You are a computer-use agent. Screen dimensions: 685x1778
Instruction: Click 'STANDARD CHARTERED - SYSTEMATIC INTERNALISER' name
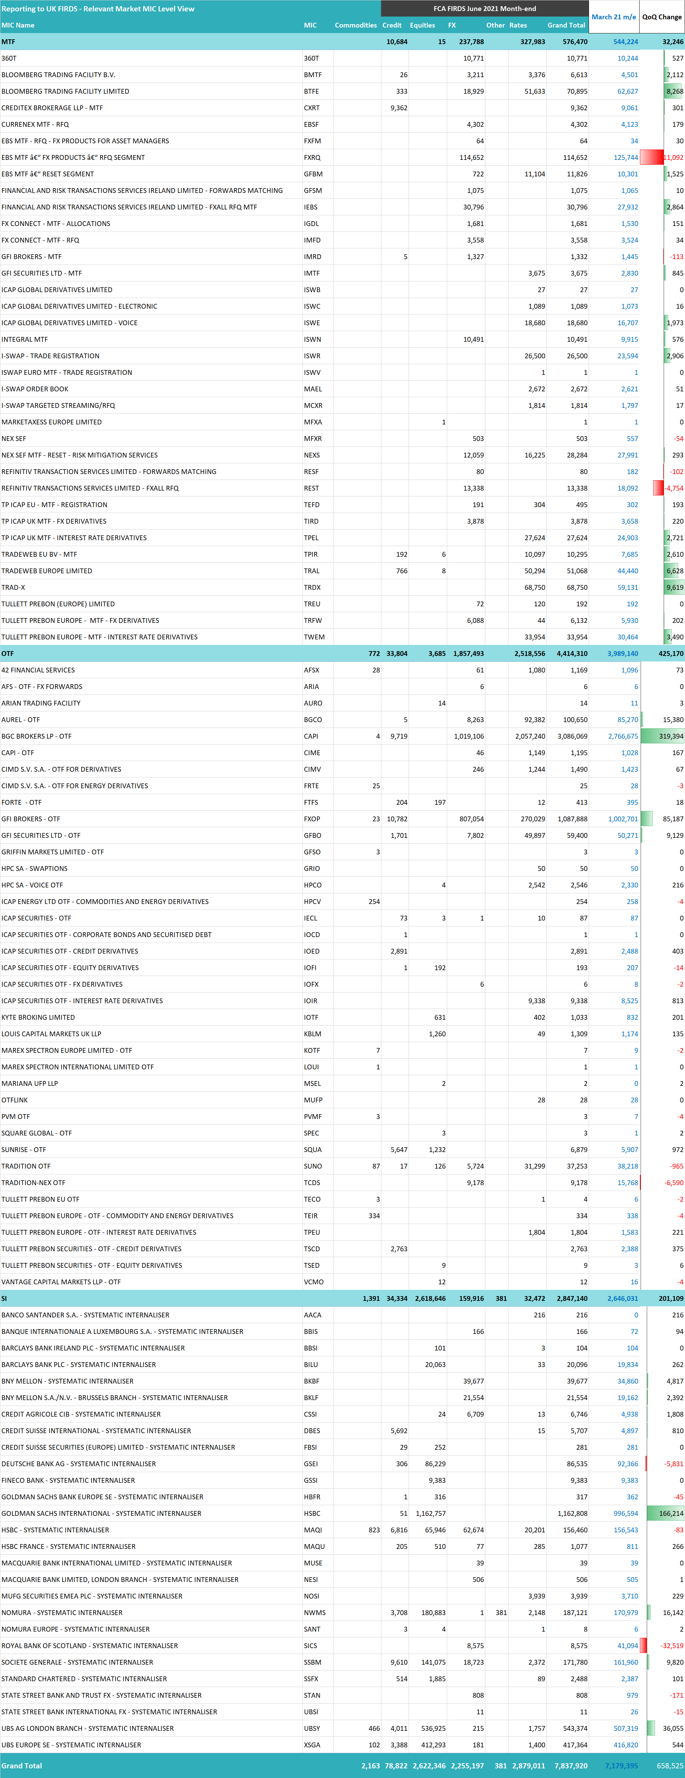point(84,1678)
